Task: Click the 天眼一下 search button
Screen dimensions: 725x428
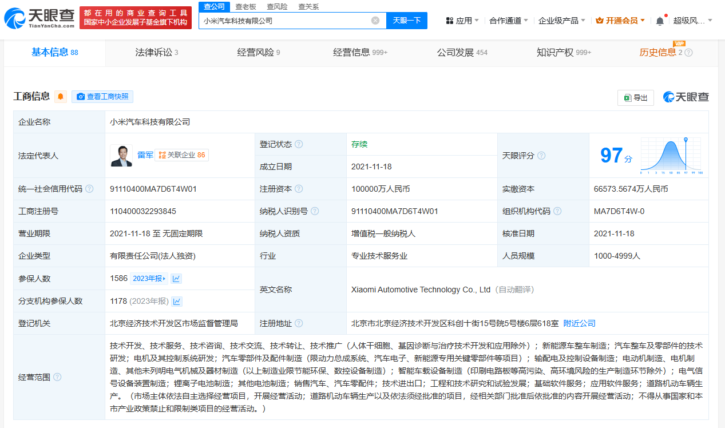Action: (x=407, y=21)
